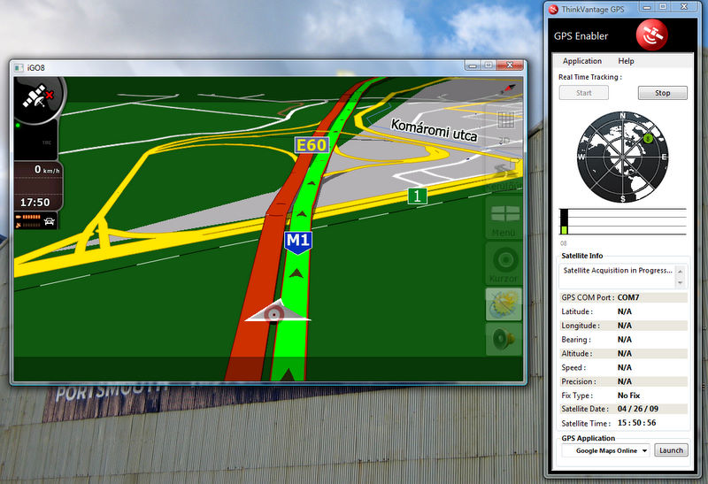Click the 0 km/h speed display
The height and width of the screenshot is (484, 708).
coord(47,170)
